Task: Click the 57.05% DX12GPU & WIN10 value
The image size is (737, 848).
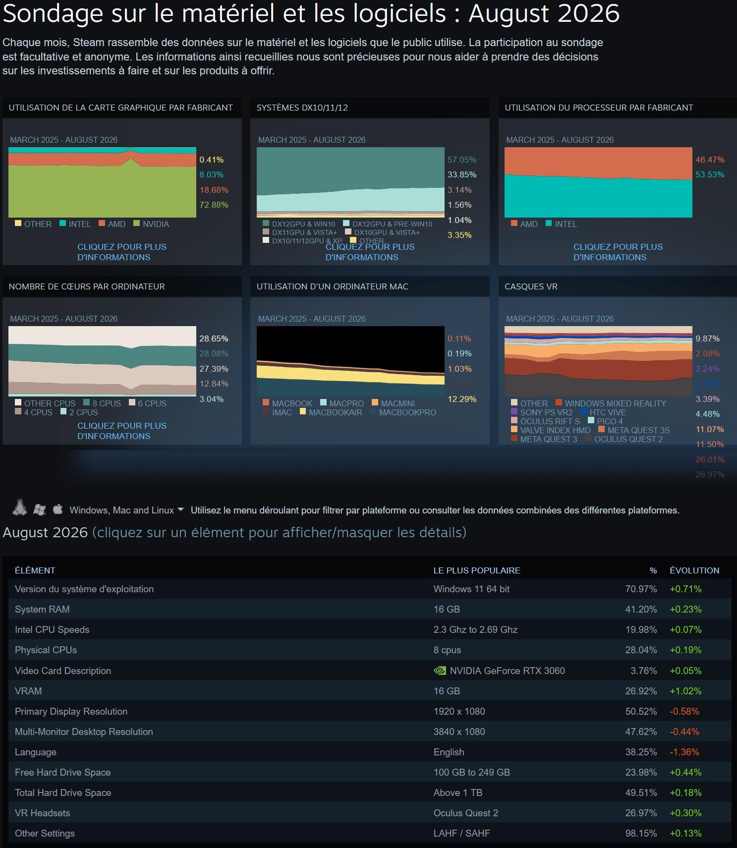Action: point(462,160)
